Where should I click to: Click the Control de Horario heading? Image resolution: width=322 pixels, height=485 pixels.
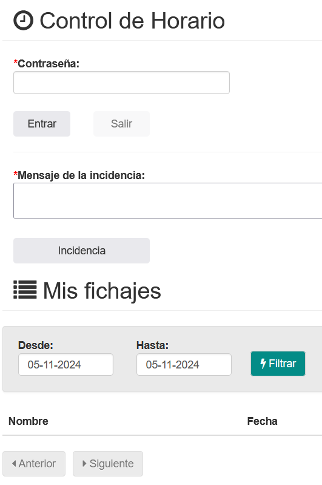(132, 21)
